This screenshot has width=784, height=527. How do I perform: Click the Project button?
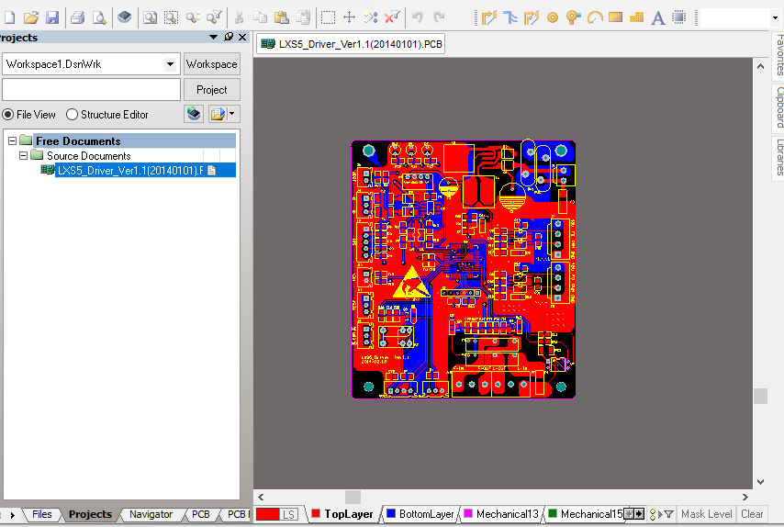pos(211,90)
